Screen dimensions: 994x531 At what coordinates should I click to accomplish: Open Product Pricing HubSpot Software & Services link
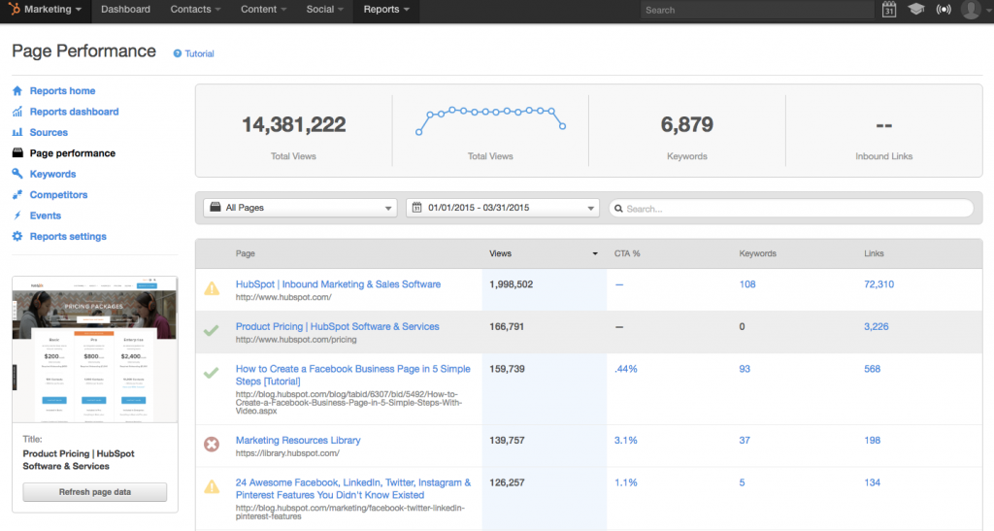(x=337, y=327)
